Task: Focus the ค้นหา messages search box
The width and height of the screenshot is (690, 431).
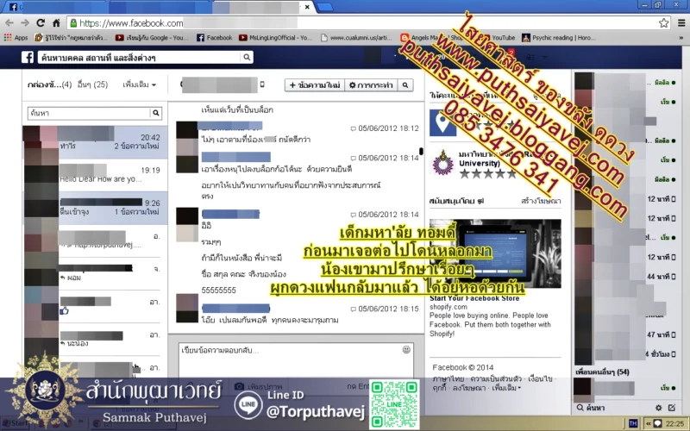Action: (89, 113)
